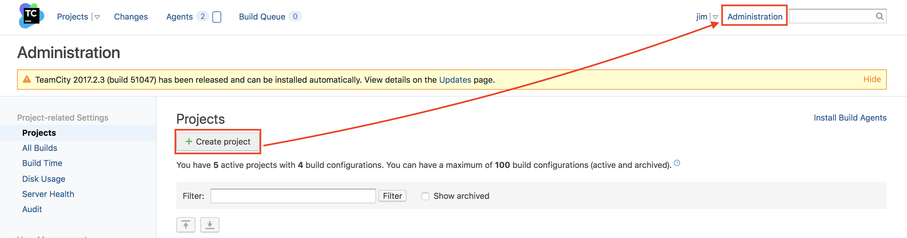Click the move-to-top arrow icon button
Screen dimensions: 907x238
pos(186,225)
